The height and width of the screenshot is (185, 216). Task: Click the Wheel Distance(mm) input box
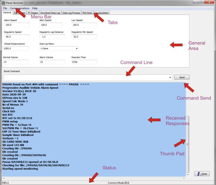(x=16, y=49)
